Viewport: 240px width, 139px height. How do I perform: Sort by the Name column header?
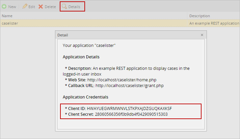coord(7,16)
